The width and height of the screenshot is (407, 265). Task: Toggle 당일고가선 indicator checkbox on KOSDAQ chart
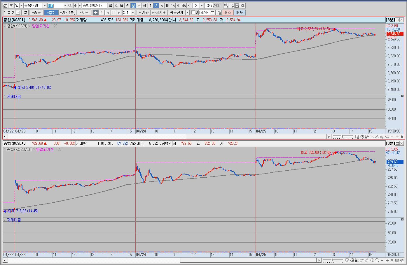coord(34,150)
